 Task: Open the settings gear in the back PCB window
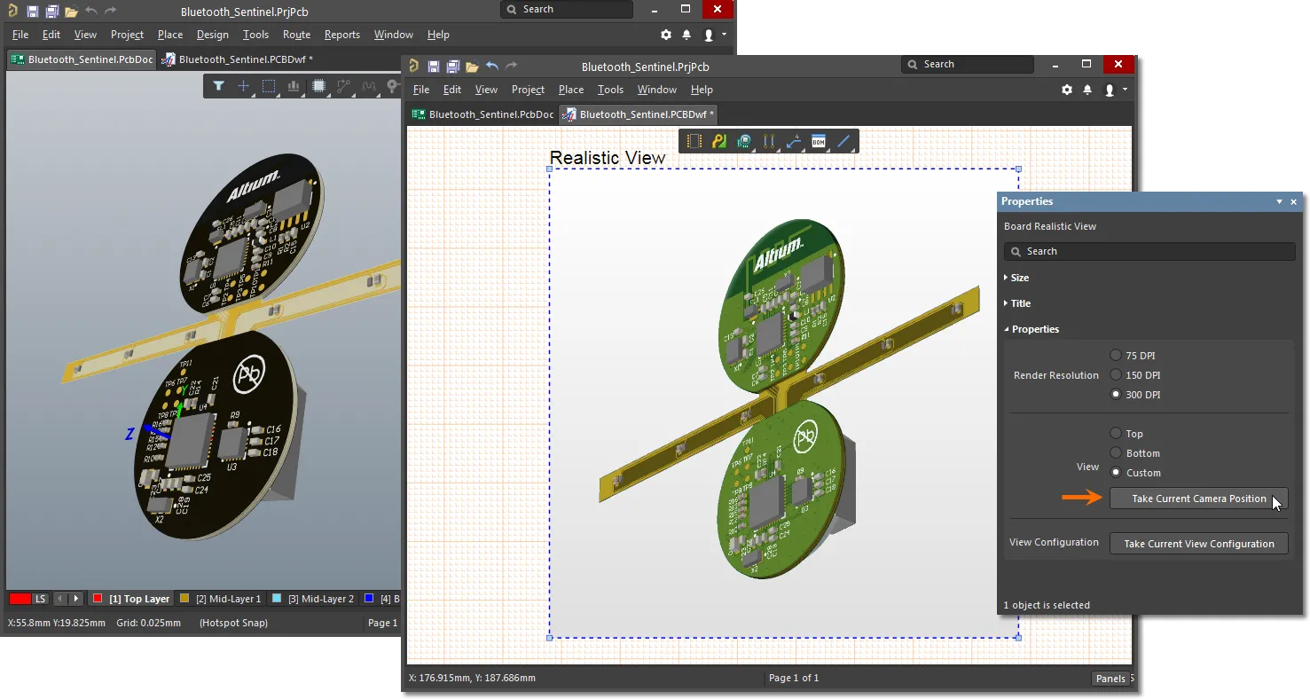(x=666, y=35)
